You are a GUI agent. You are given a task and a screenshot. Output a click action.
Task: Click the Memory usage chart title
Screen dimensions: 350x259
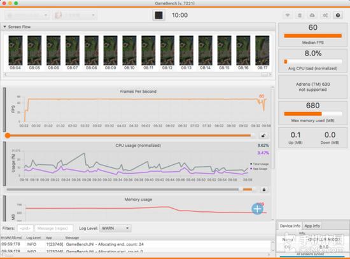pos(138,199)
